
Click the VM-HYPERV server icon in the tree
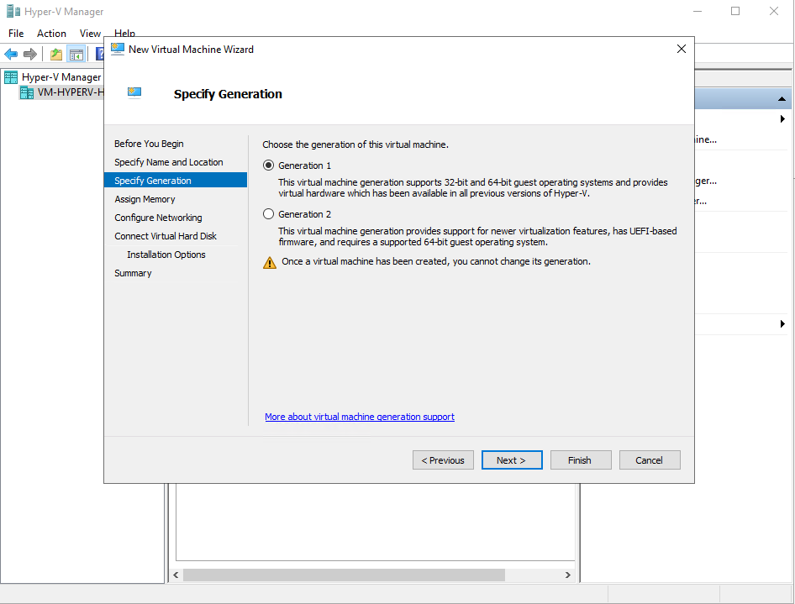coord(26,92)
